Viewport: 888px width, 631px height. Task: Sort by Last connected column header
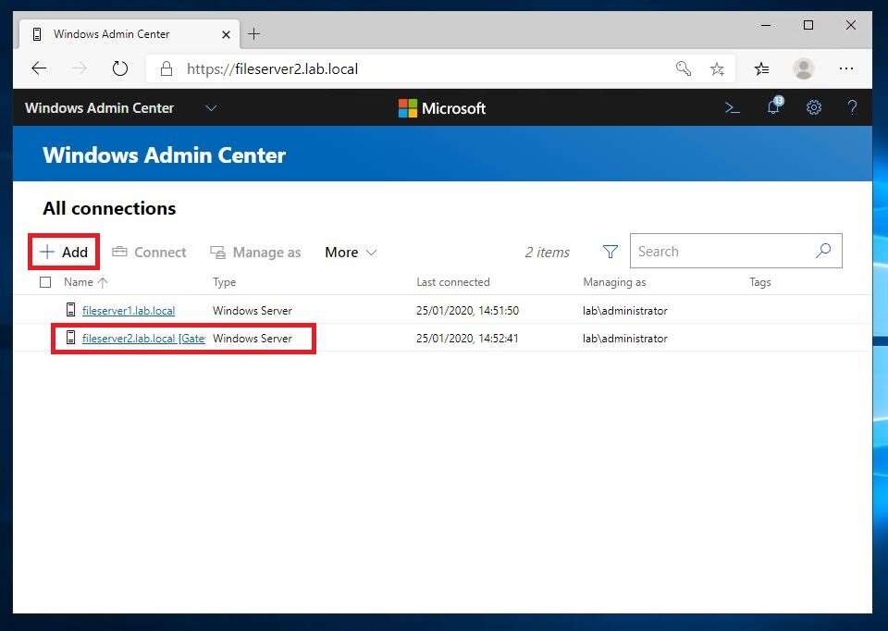click(x=453, y=282)
